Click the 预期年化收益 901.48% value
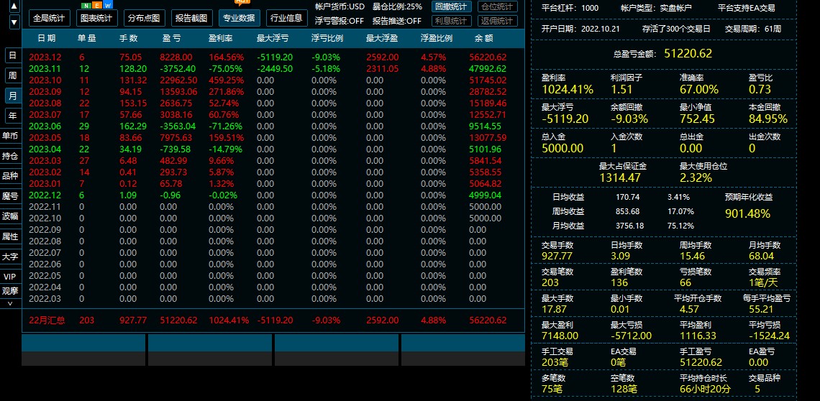 click(x=748, y=213)
